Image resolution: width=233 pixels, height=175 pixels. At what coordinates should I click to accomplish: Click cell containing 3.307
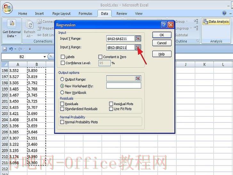tap(18, 138)
